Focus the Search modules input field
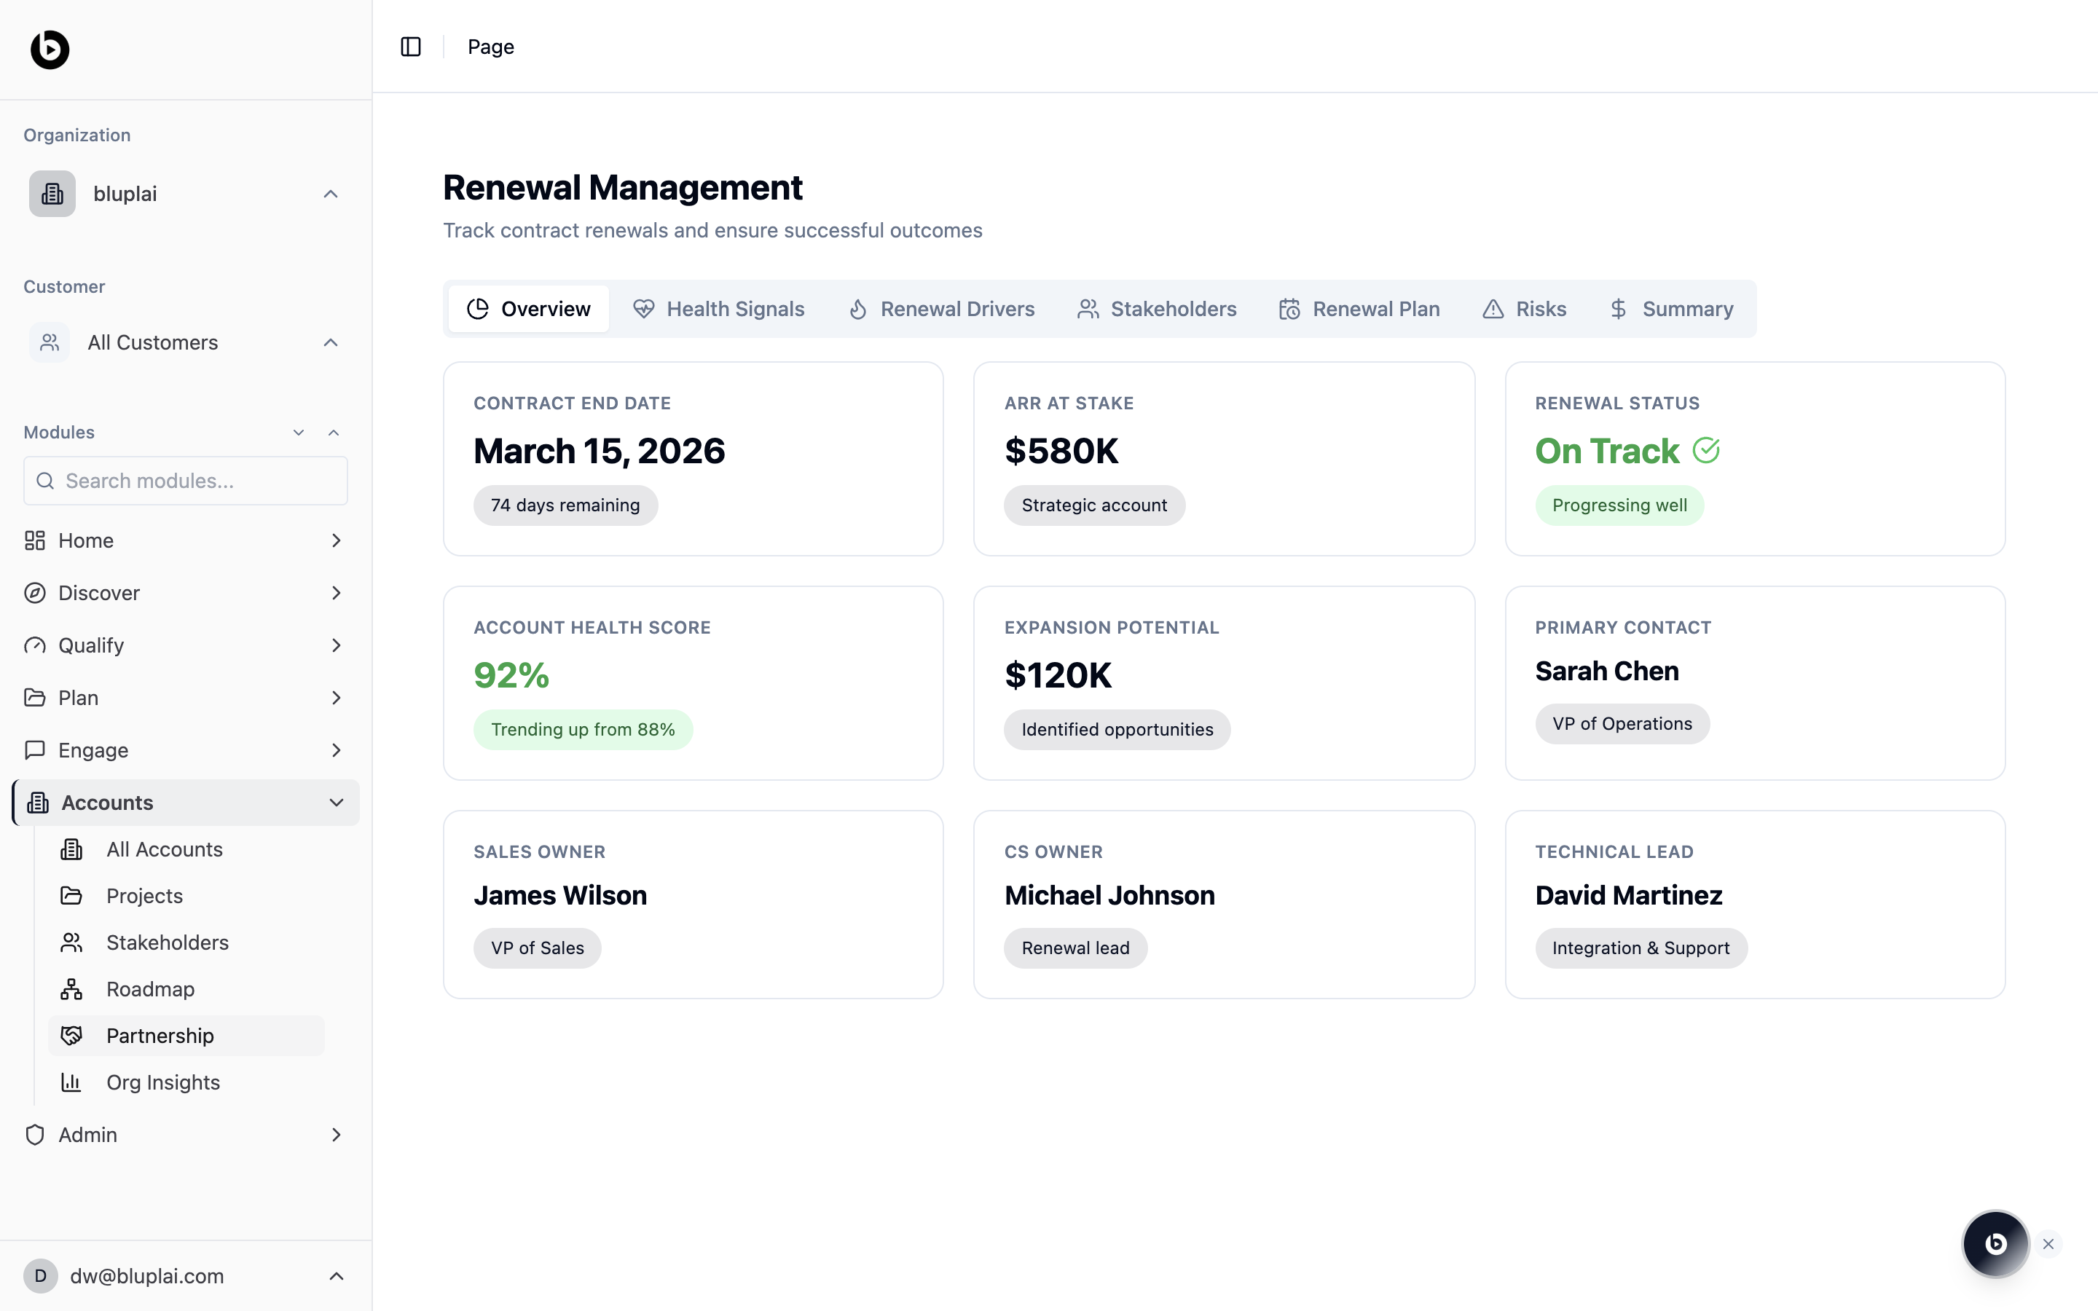This screenshot has width=2098, height=1311. (x=186, y=481)
